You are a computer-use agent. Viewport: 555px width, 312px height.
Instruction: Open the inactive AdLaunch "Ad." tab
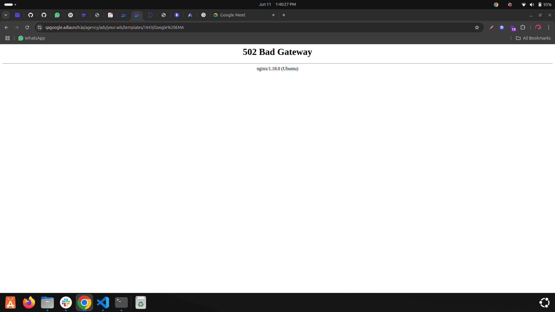tap(124, 15)
